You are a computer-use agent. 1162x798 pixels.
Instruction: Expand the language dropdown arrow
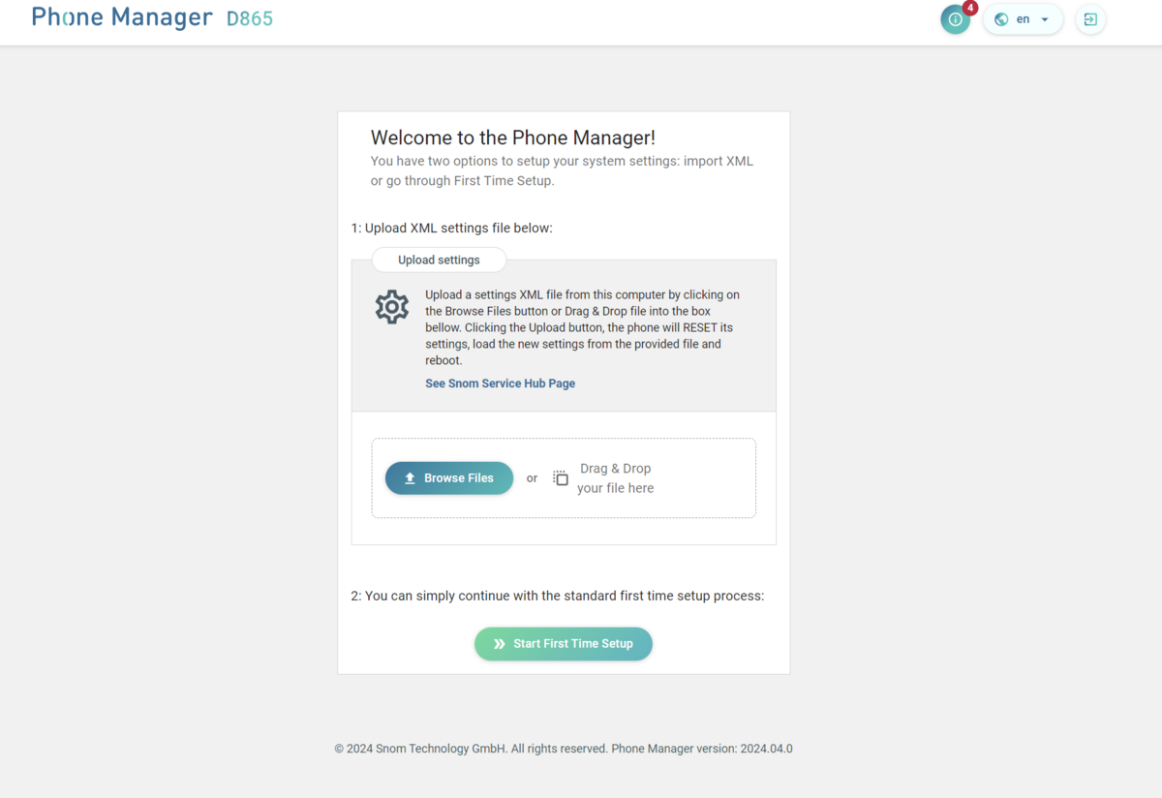(1045, 19)
